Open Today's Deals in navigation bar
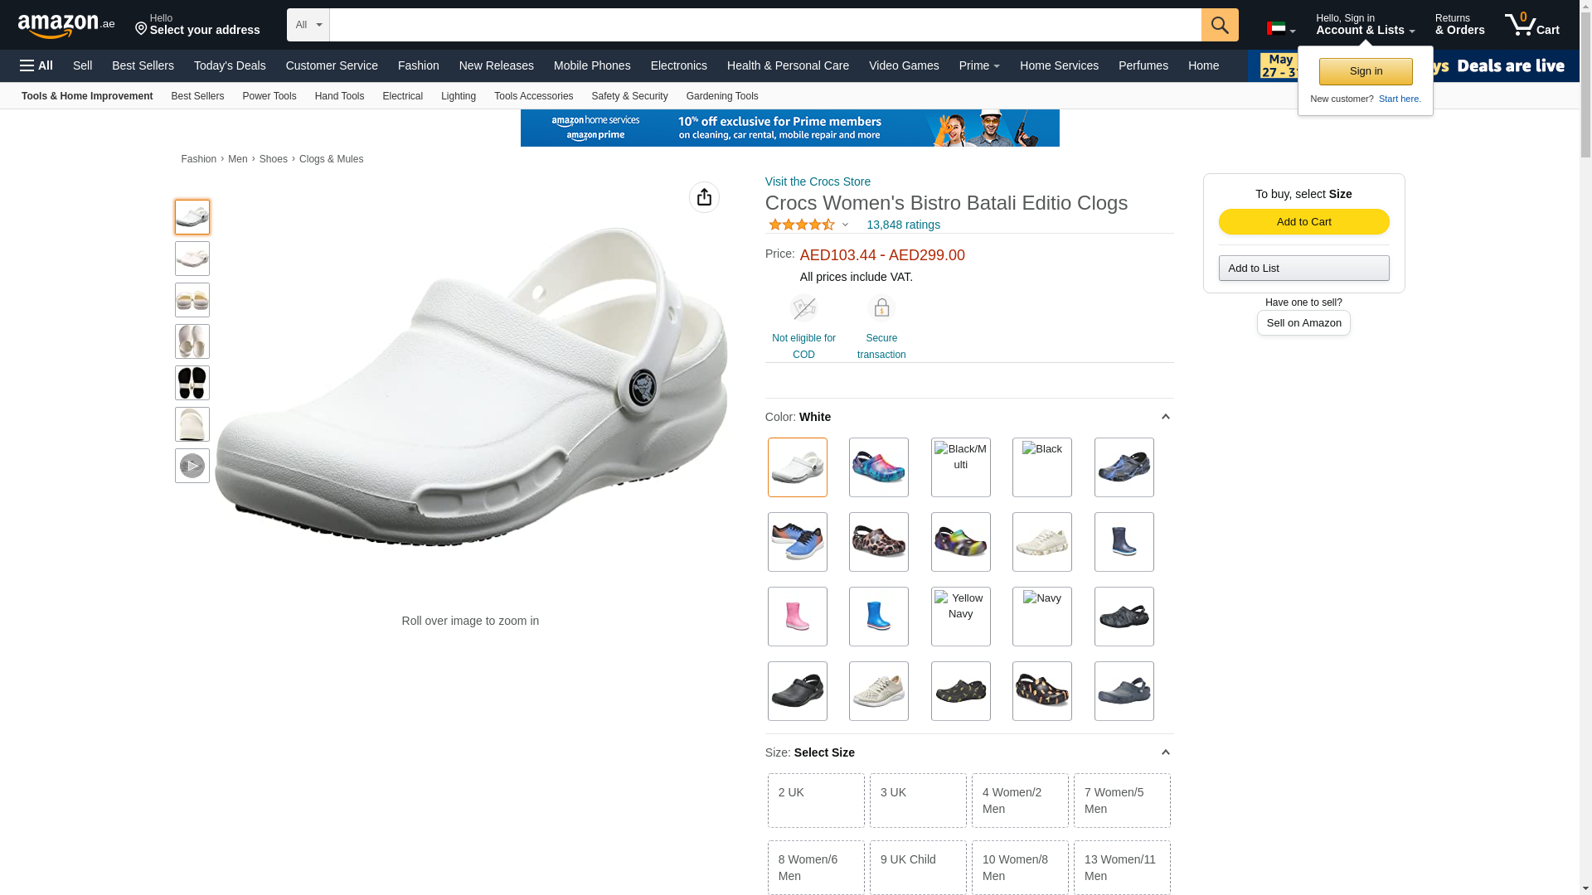The height and width of the screenshot is (895, 1592). [x=230, y=65]
